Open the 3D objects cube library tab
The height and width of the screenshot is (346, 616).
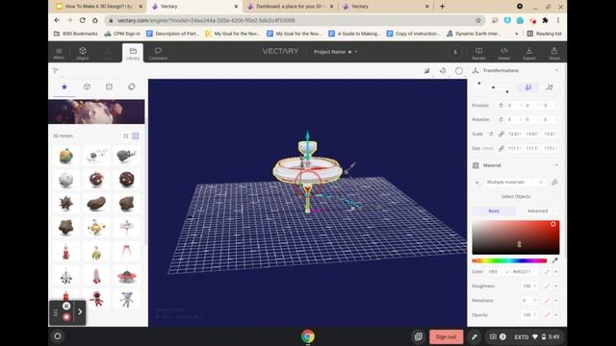[x=87, y=86]
